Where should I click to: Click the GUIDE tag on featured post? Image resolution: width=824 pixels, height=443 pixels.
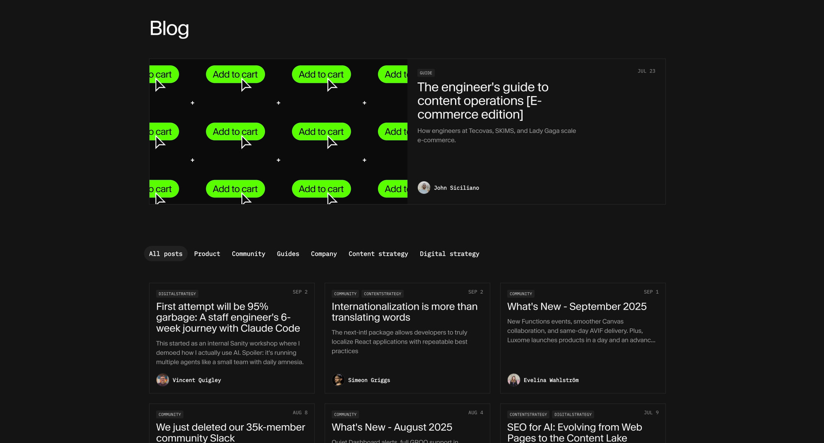point(426,73)
